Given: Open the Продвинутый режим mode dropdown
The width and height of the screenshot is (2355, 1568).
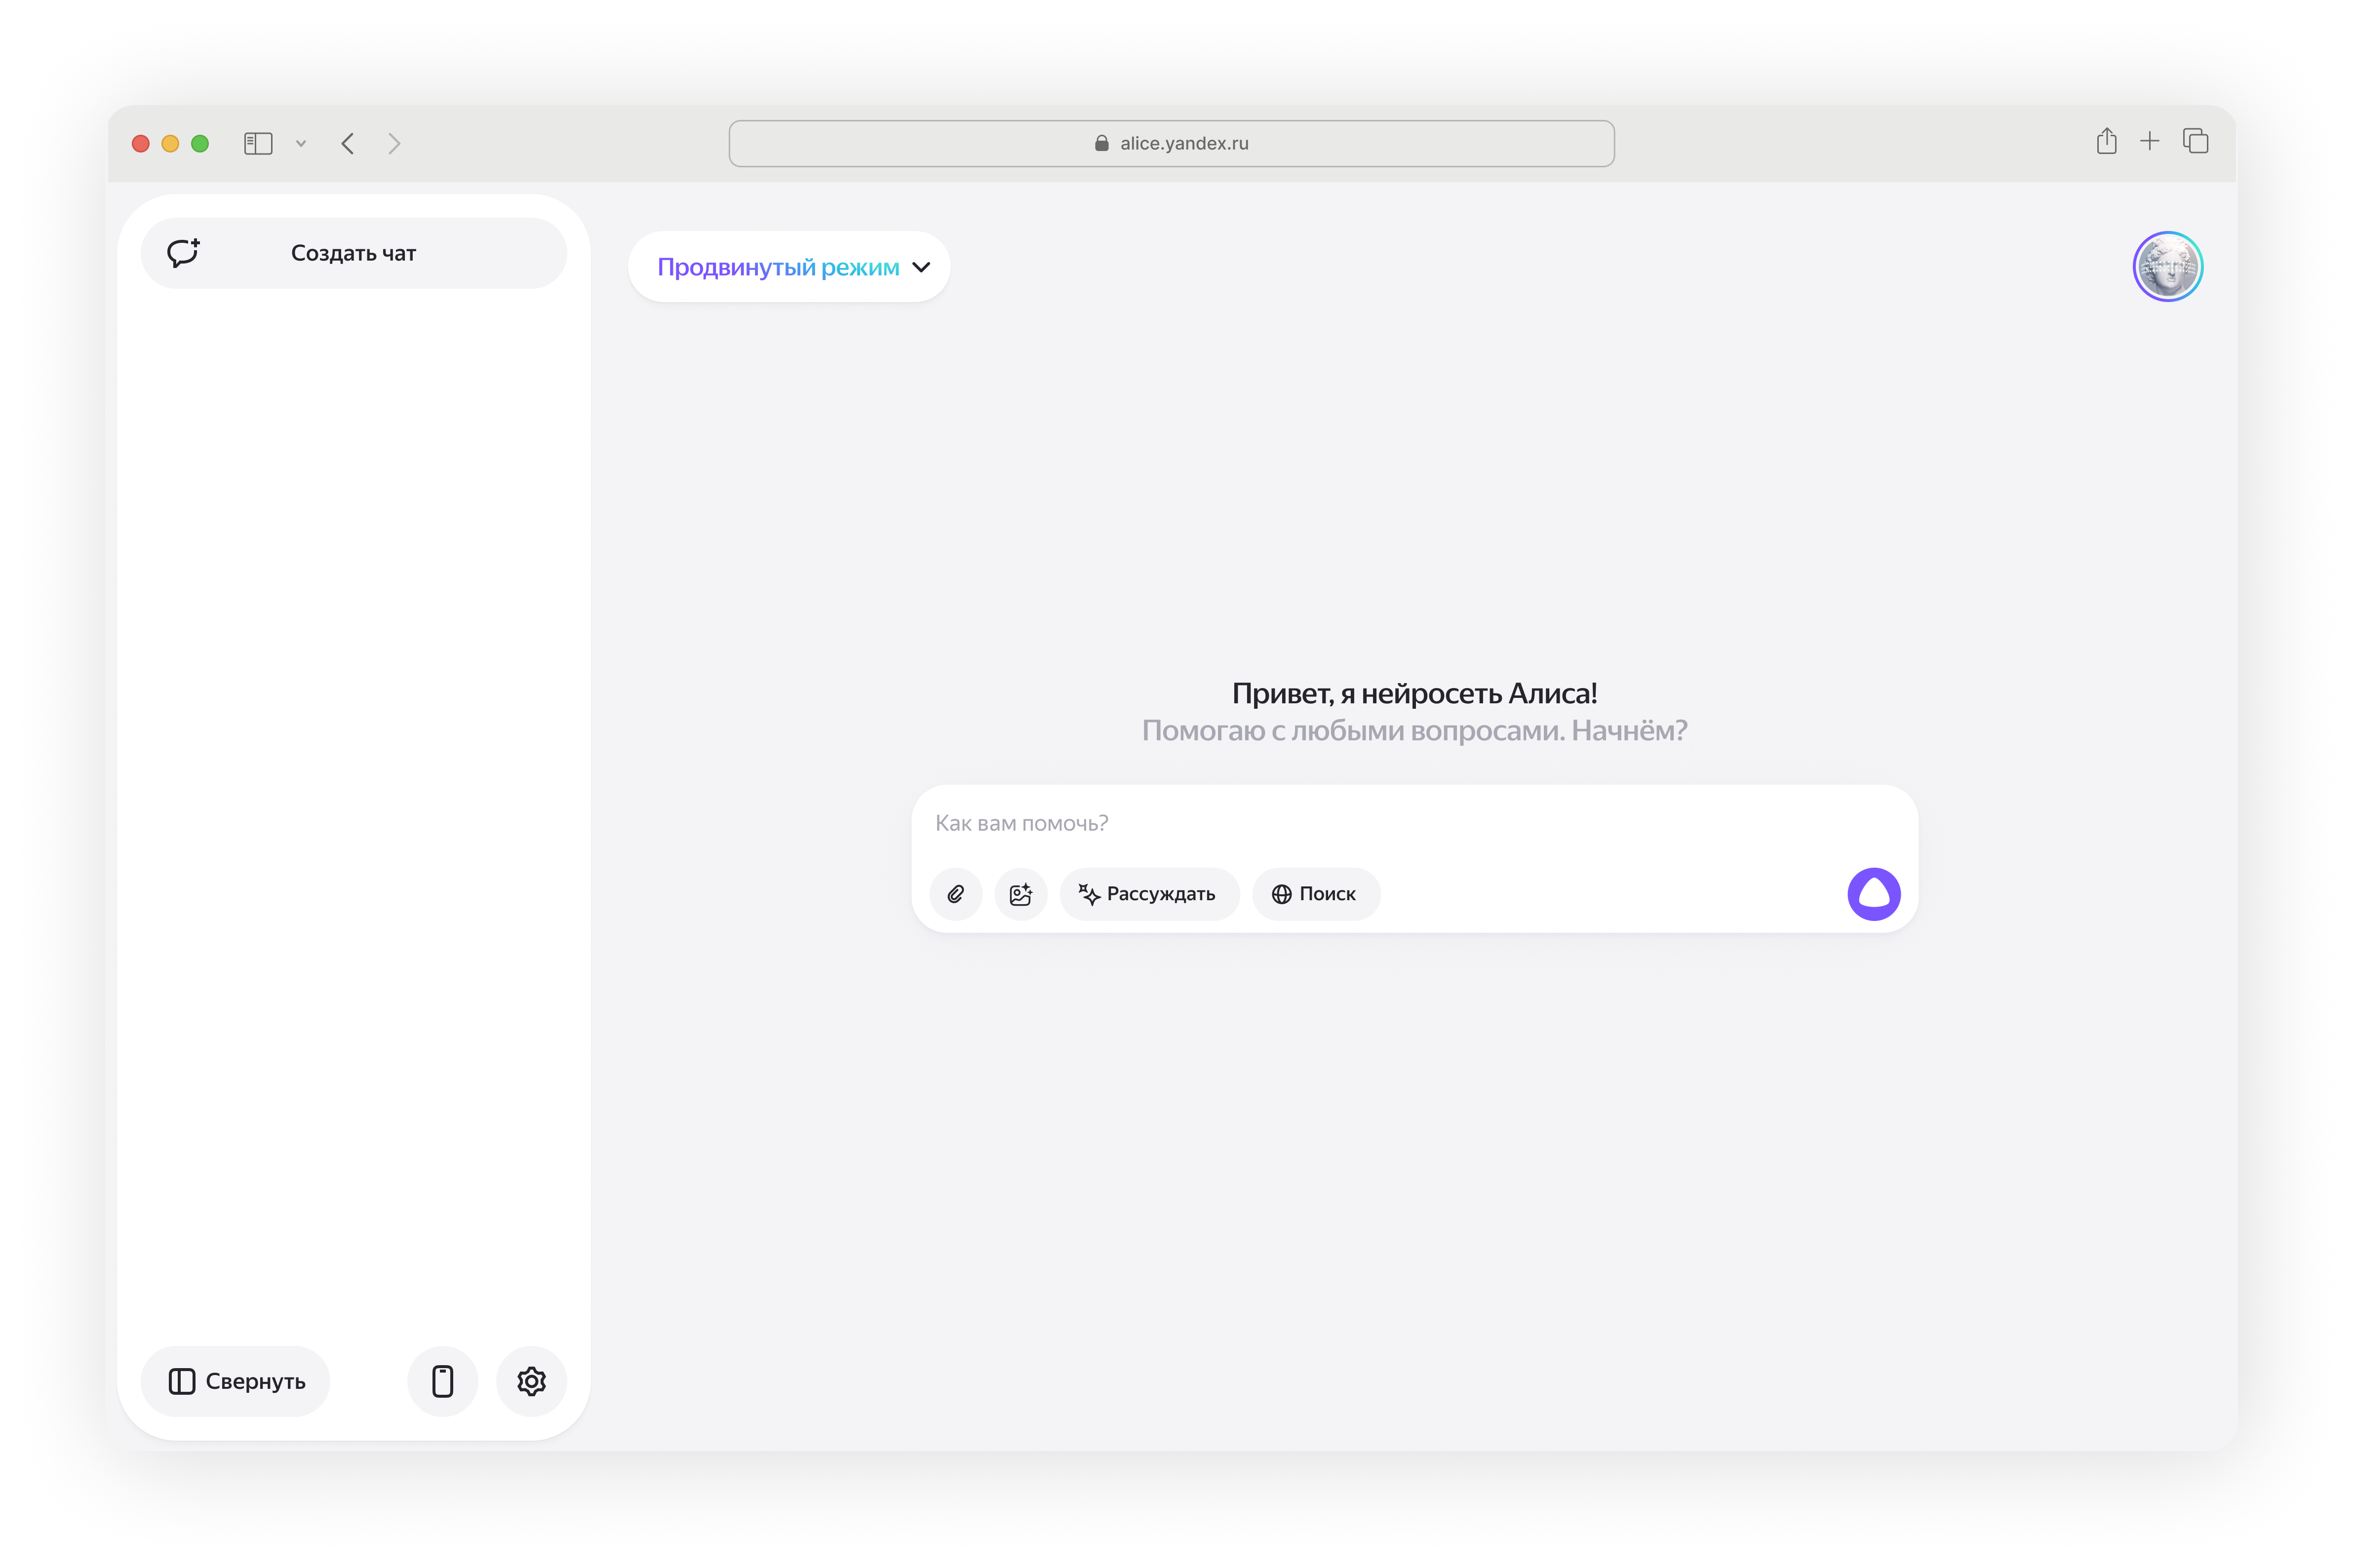Looking at the screenshot, I should (788, 267).
